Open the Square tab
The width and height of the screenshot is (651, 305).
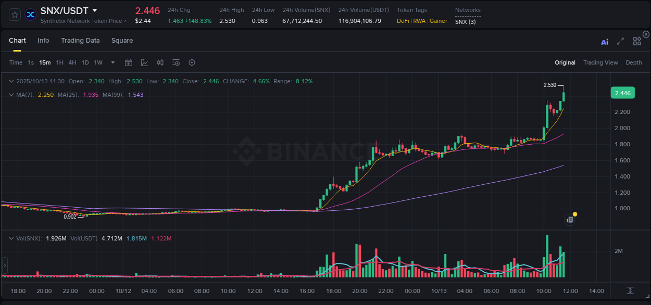pyautogui.click(x=122, y=40)
